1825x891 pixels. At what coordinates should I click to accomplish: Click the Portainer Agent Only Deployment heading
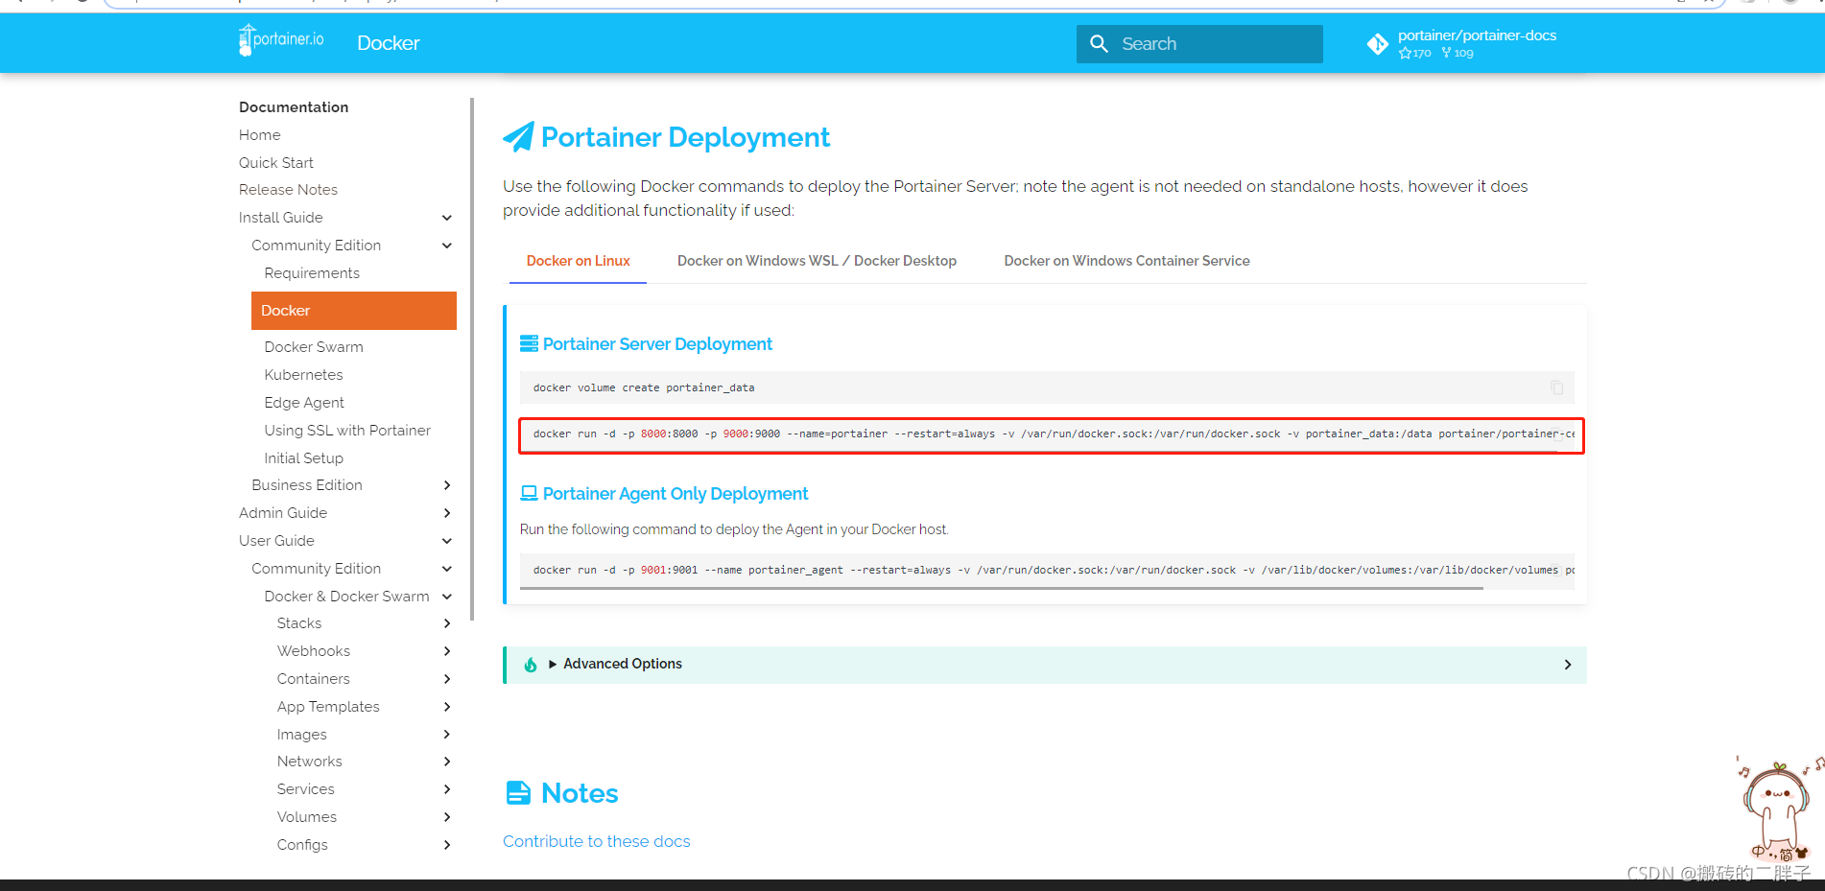click(675, 494)
